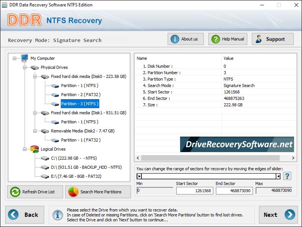This screenshot has height=227, width=302.
Task: Click the details list horizontal scrollbar
Action: (210, 158)
